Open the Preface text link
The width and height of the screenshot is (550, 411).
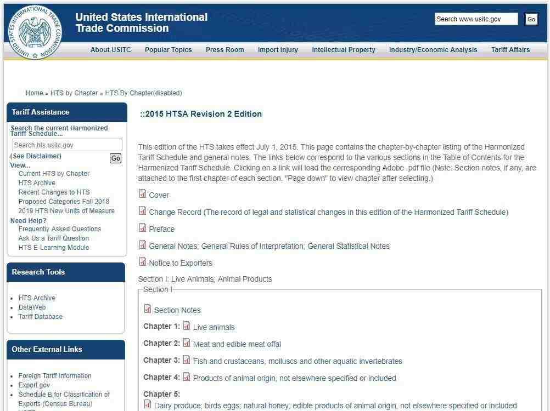162,229
